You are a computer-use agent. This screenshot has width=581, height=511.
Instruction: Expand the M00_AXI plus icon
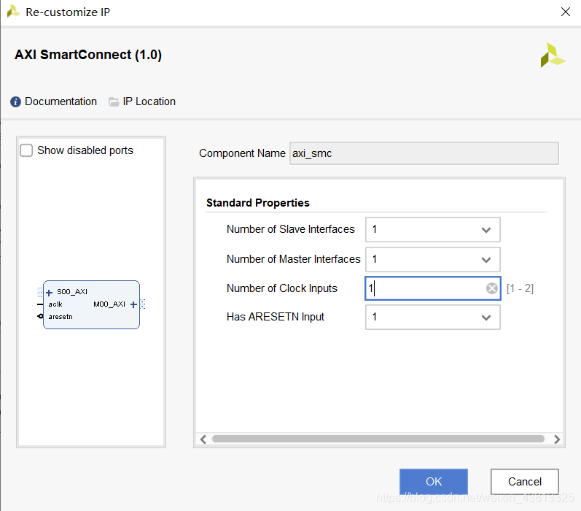(133, 304)
